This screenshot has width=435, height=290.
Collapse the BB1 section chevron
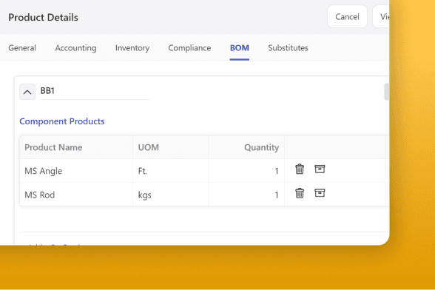tap(27, 92)
